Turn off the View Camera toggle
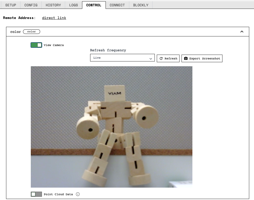This screenshot has height=200, width=254. [x=36, y=45]
